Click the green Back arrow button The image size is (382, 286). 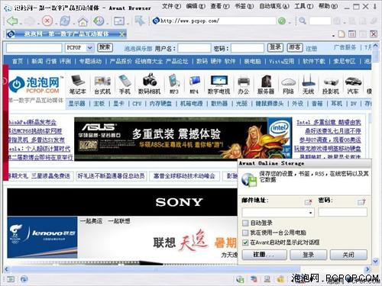pos(12,21)
